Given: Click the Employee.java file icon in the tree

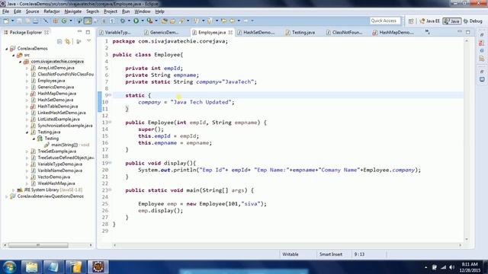Looking at the screenshot, I should pyautogui.click(x=34, y=81).
